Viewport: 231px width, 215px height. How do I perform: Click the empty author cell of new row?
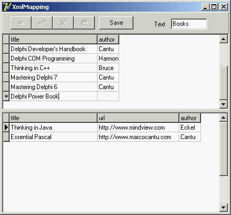pos(108,96)
